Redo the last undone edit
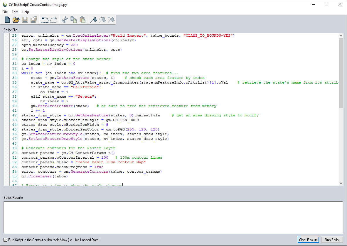Screen dimensions: 347x246 (x=54, y=20)
